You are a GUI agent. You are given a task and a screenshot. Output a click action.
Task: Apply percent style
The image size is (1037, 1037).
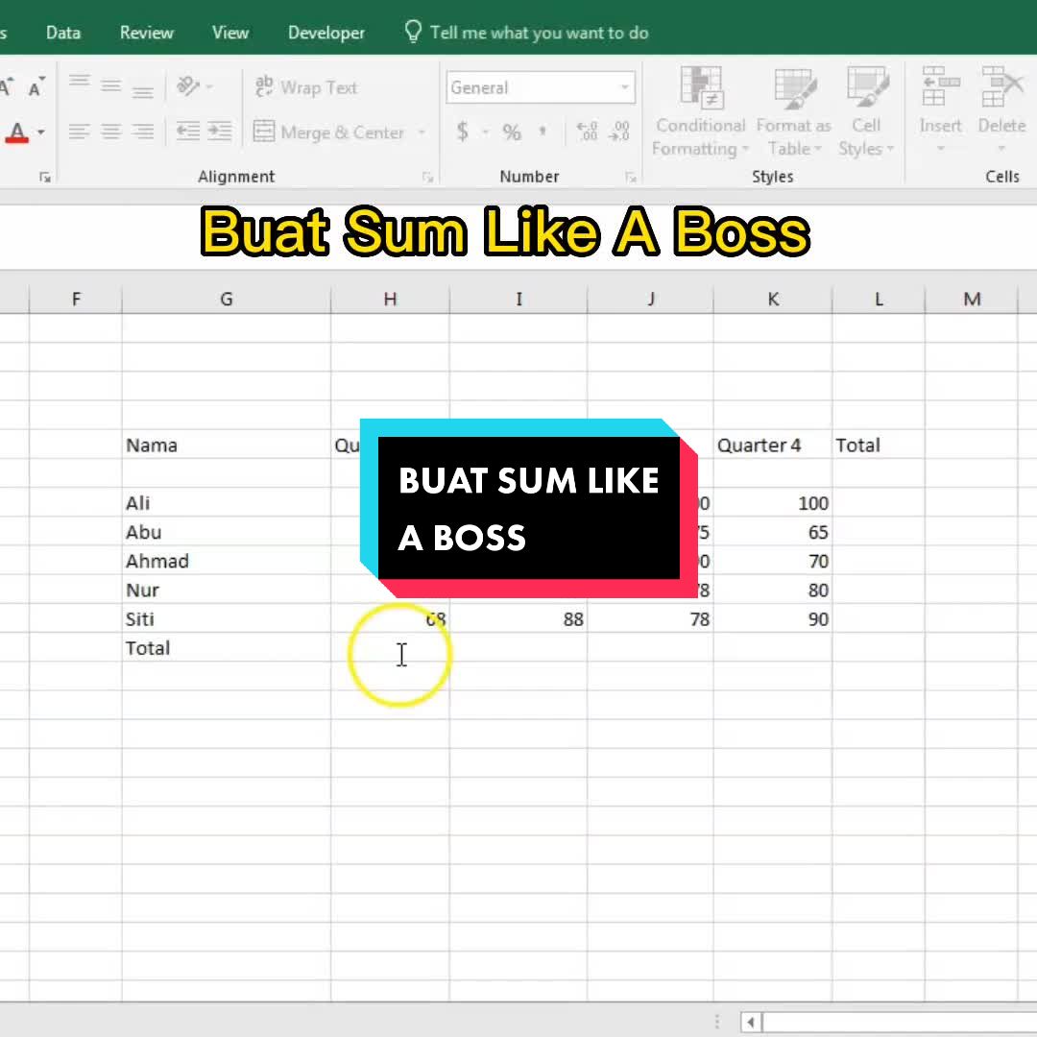(511, 133)
